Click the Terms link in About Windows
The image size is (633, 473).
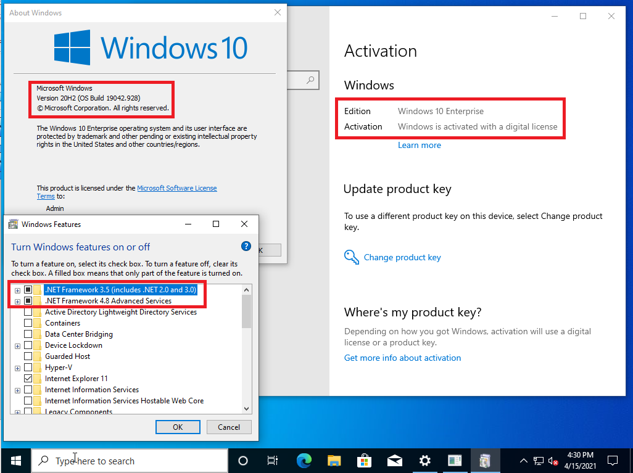tap(46, 196)
